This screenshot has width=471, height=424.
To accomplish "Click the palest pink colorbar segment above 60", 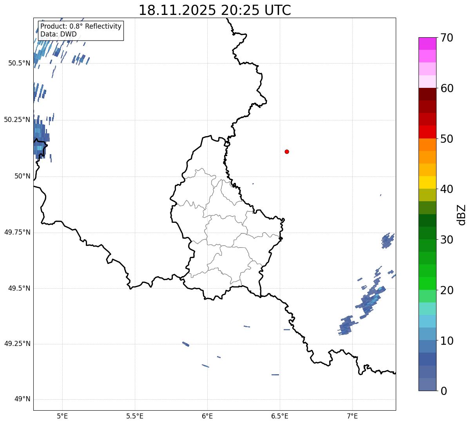I will [427, 82].
